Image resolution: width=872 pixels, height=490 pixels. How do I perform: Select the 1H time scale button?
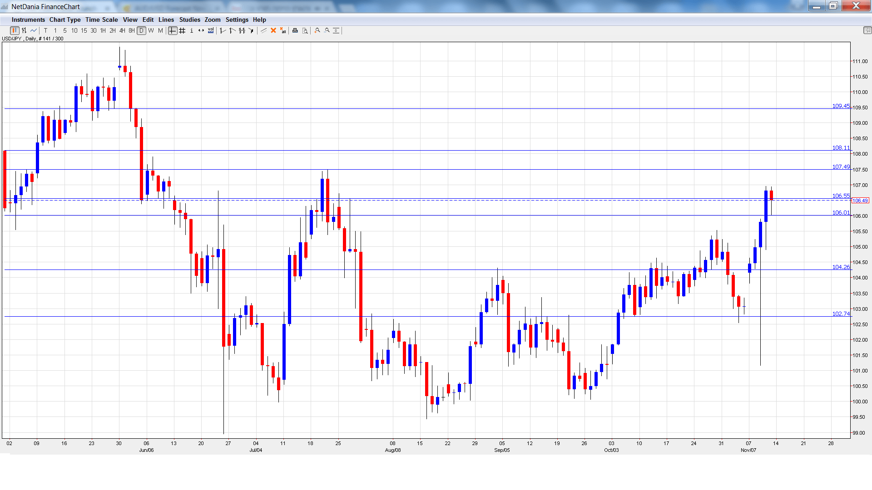click(x=103, y=30)
